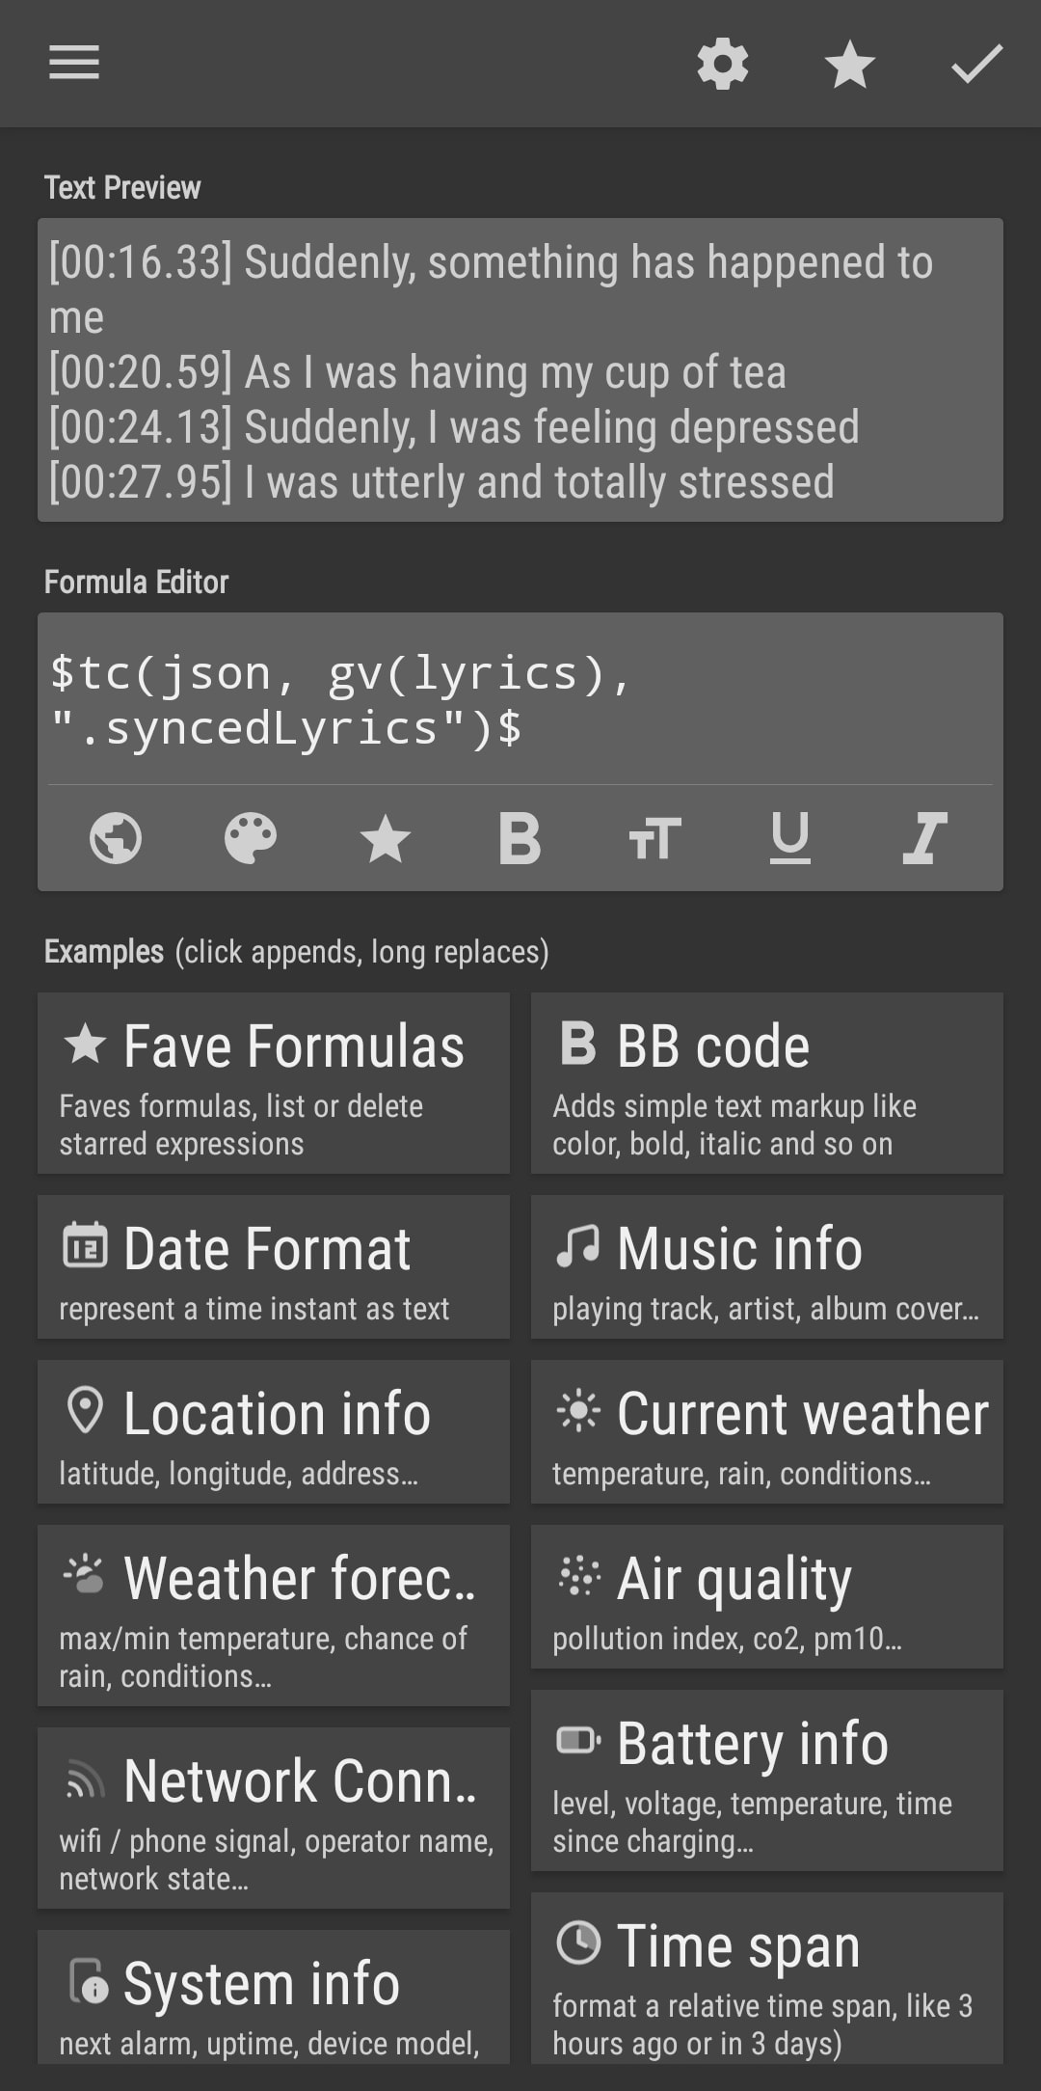Apply underline formatting
This screenshot has height=2091, width=1041.
[x=789, y=837]
